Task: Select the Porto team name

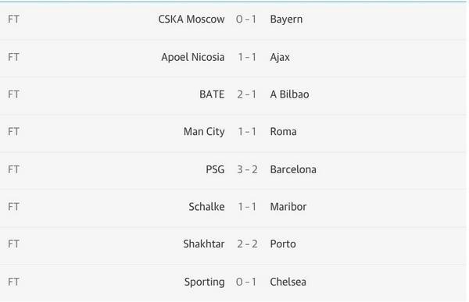Action: pos(283,244)
